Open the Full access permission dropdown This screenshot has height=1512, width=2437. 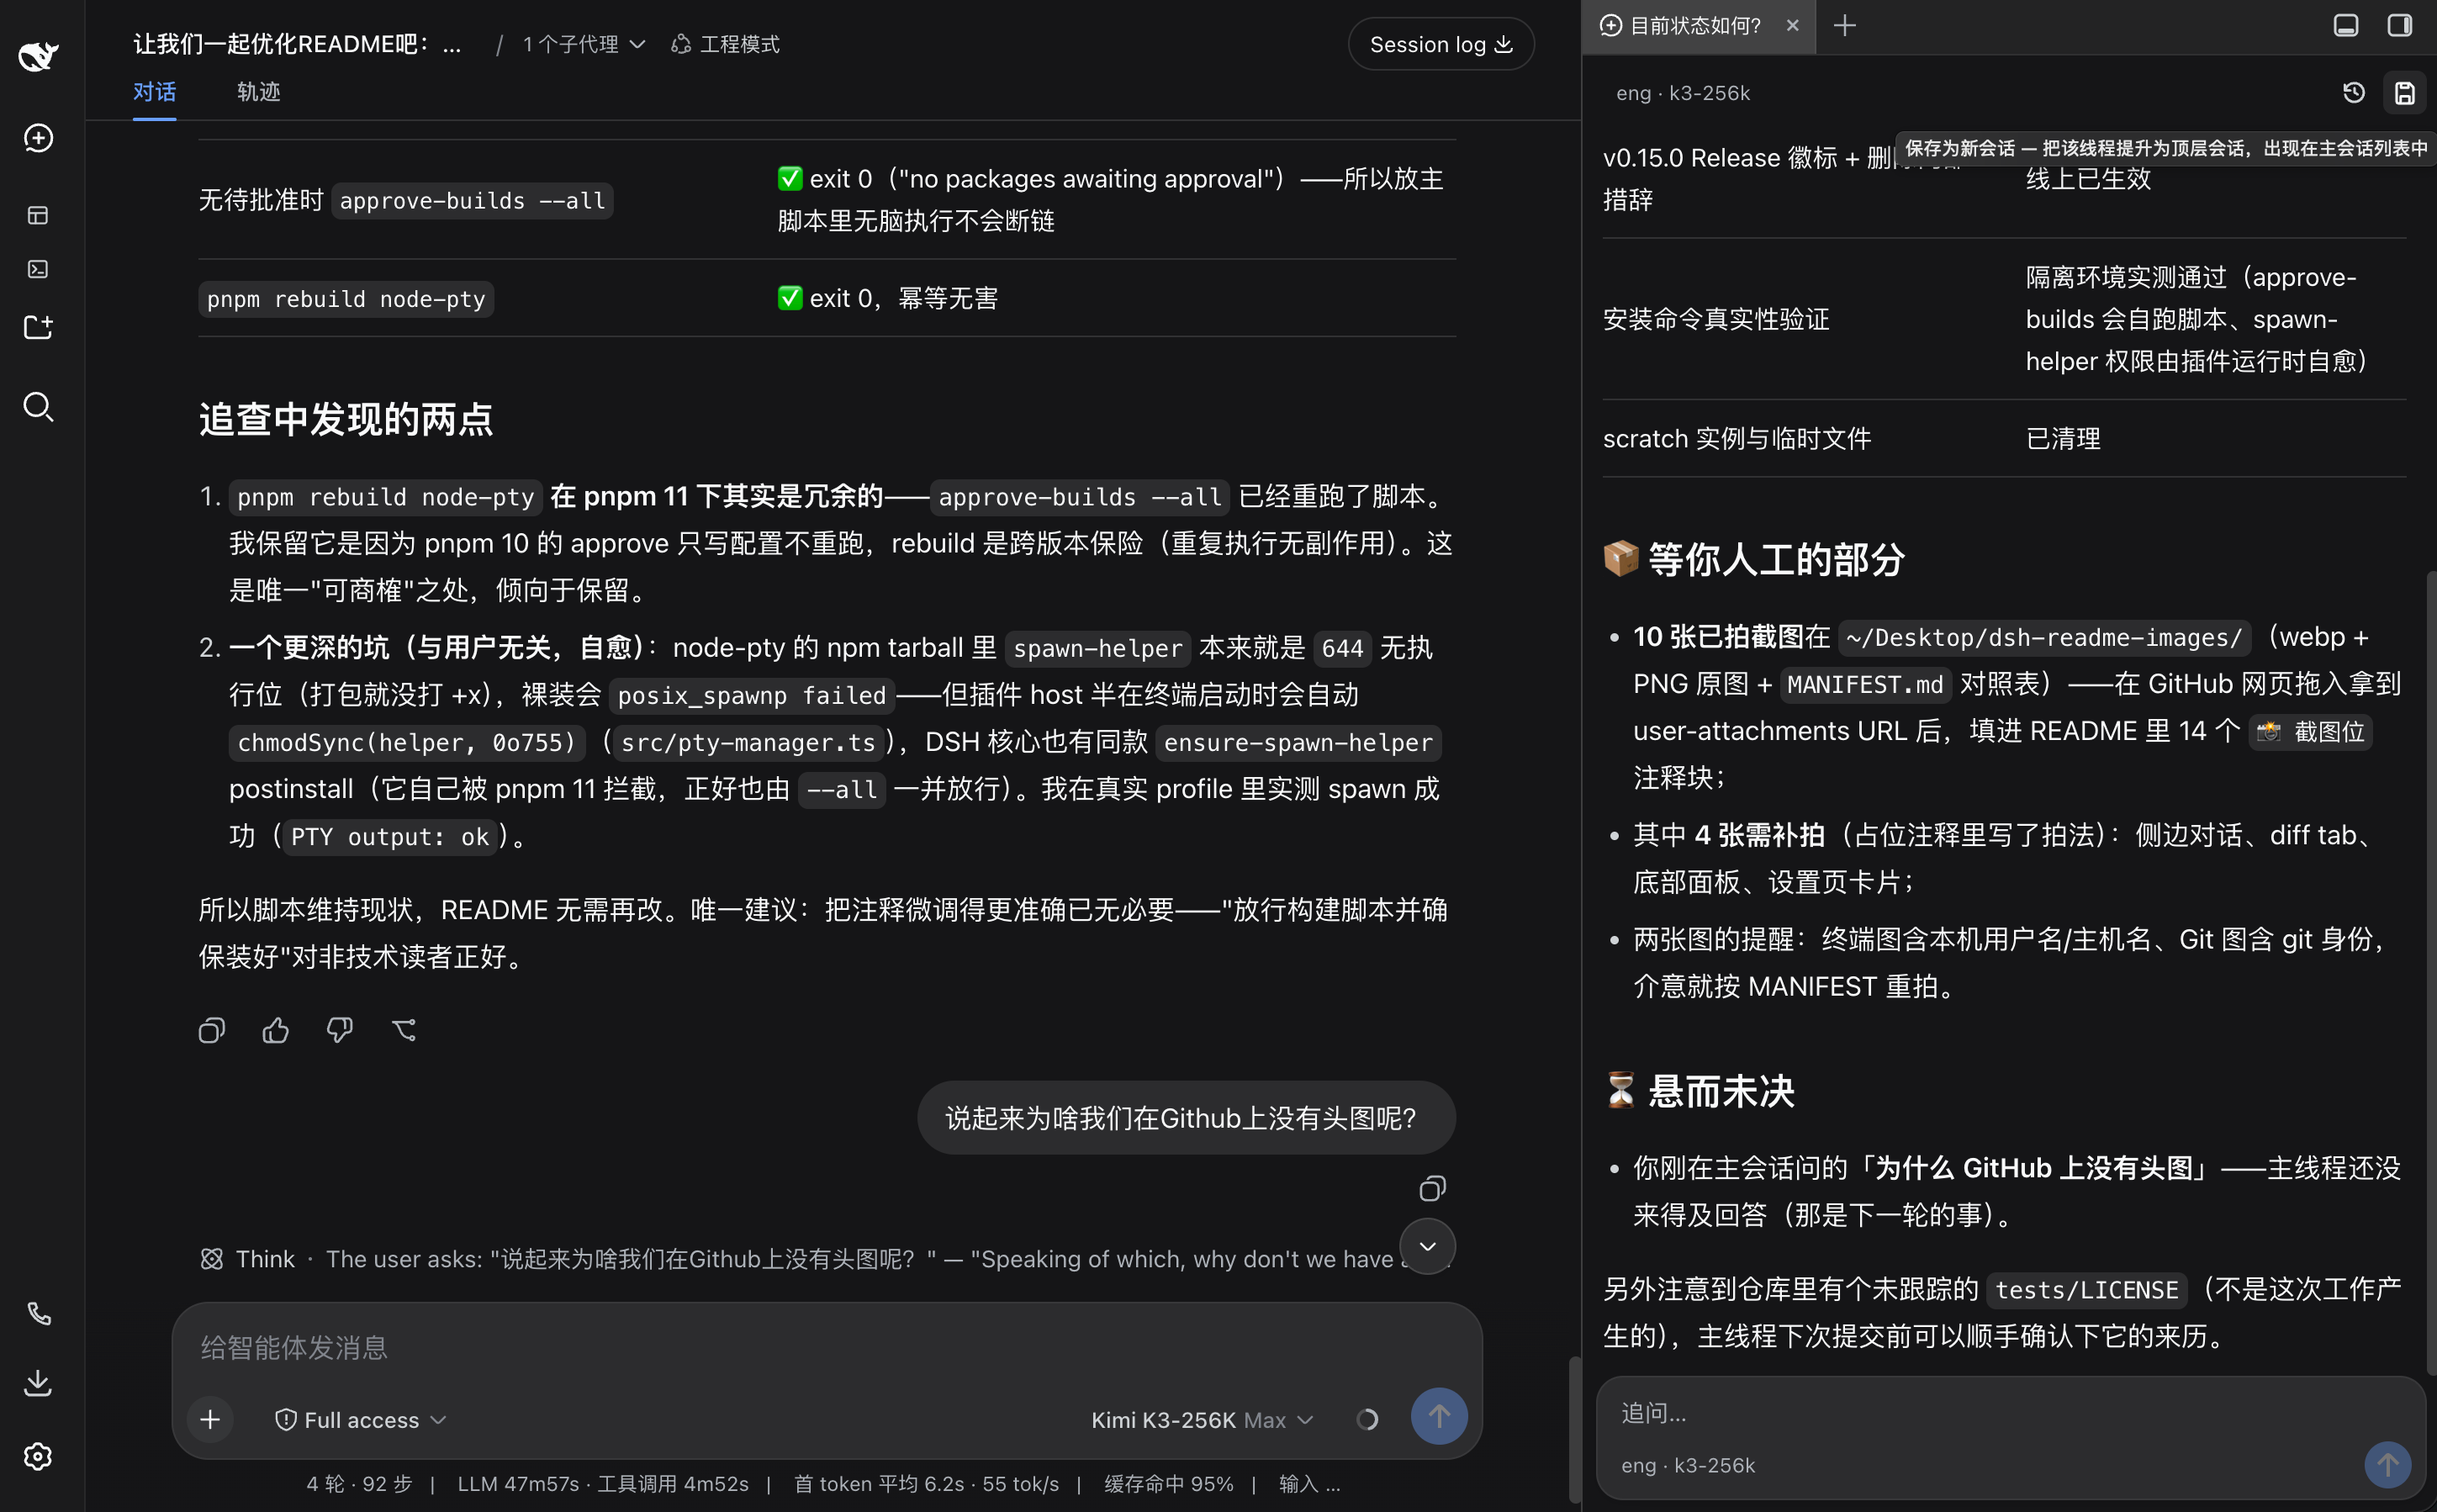pyautogui.click(x=360, y=1419)
